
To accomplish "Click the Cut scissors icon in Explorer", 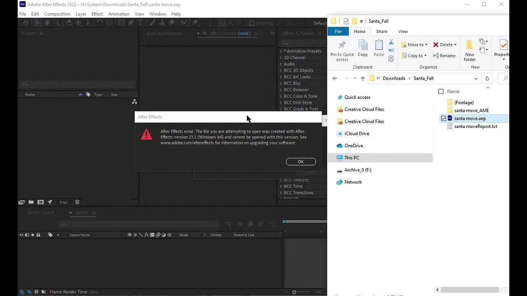I will click(x=391, y=42).
